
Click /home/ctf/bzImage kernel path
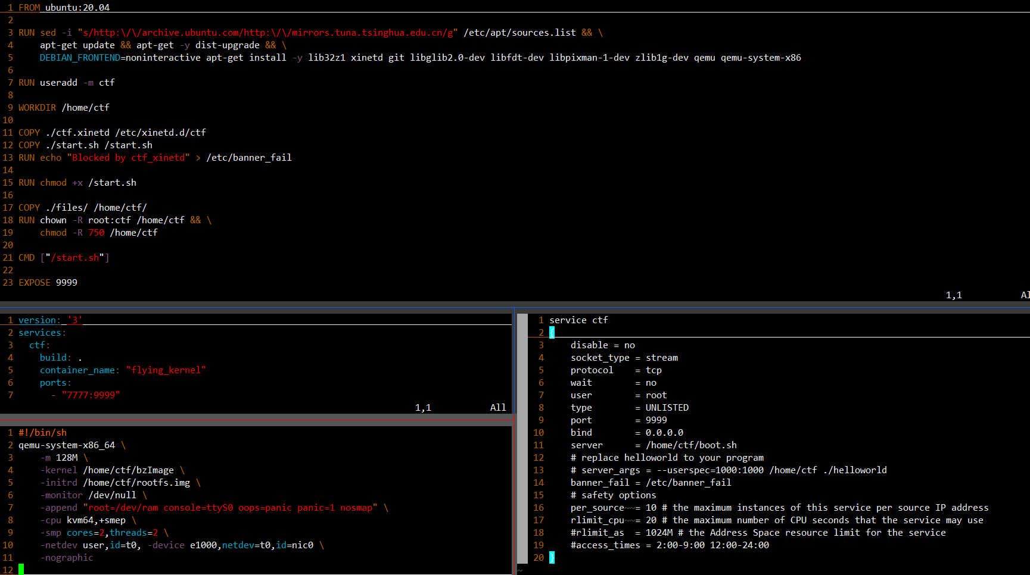tap(129, 470)
